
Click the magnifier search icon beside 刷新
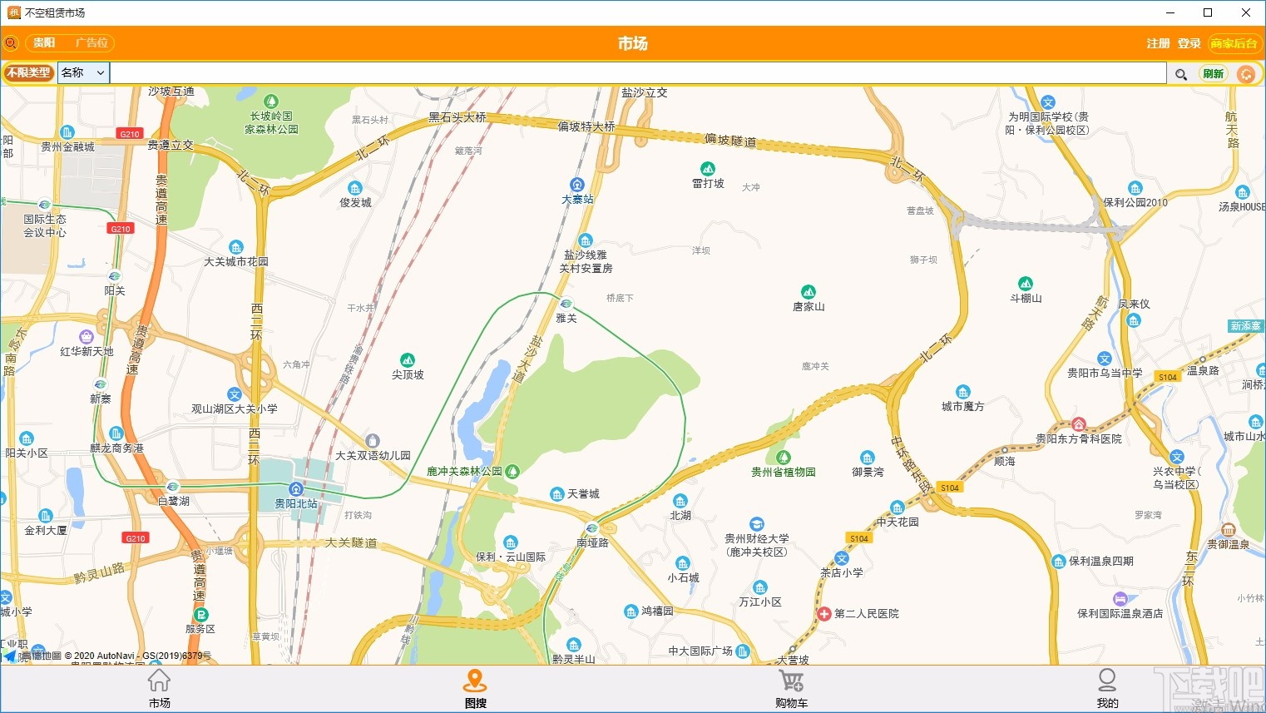1180,74
